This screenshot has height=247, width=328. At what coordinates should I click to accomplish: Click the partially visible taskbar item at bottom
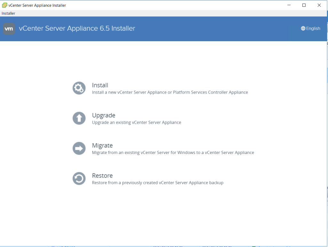[64, 245]
